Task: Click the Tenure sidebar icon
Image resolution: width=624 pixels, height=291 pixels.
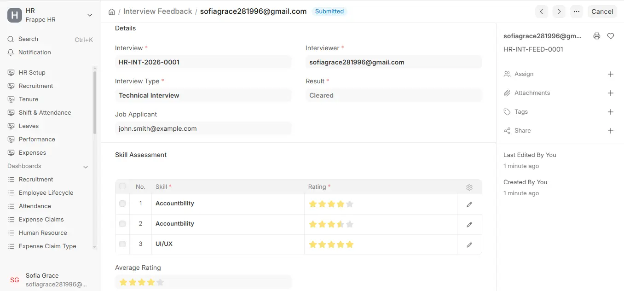Action: (x=11, y=99)
